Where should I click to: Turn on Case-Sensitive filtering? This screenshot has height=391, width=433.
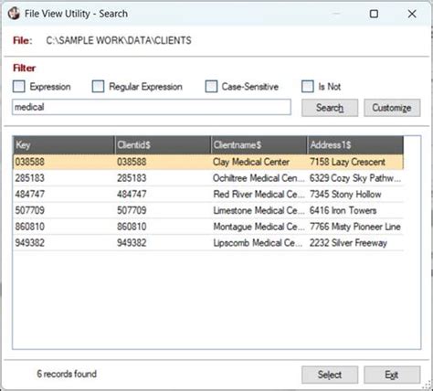(211, 87)
